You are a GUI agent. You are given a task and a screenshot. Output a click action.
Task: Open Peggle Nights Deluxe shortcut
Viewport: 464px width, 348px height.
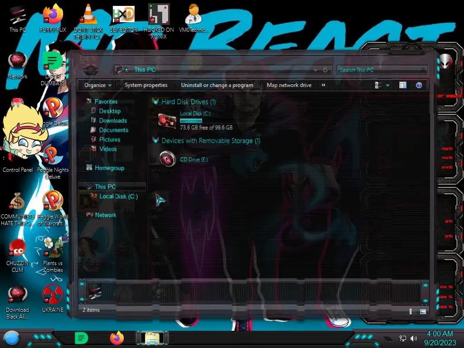point(53,162)
